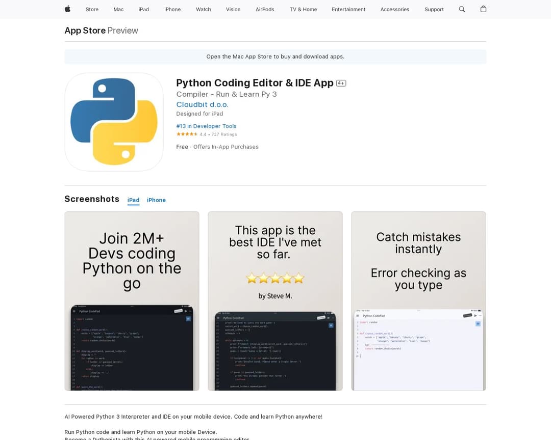Click the 'Compiler - Run & Learn Py 3' subtitle
Screen dimensions: 551x440
point(227,94)
